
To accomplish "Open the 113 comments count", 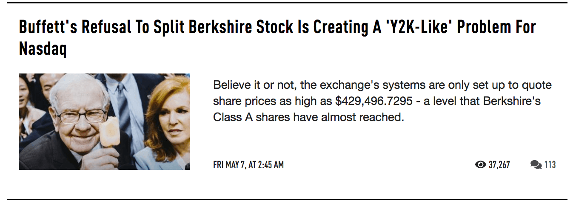I will coord(550,165).
